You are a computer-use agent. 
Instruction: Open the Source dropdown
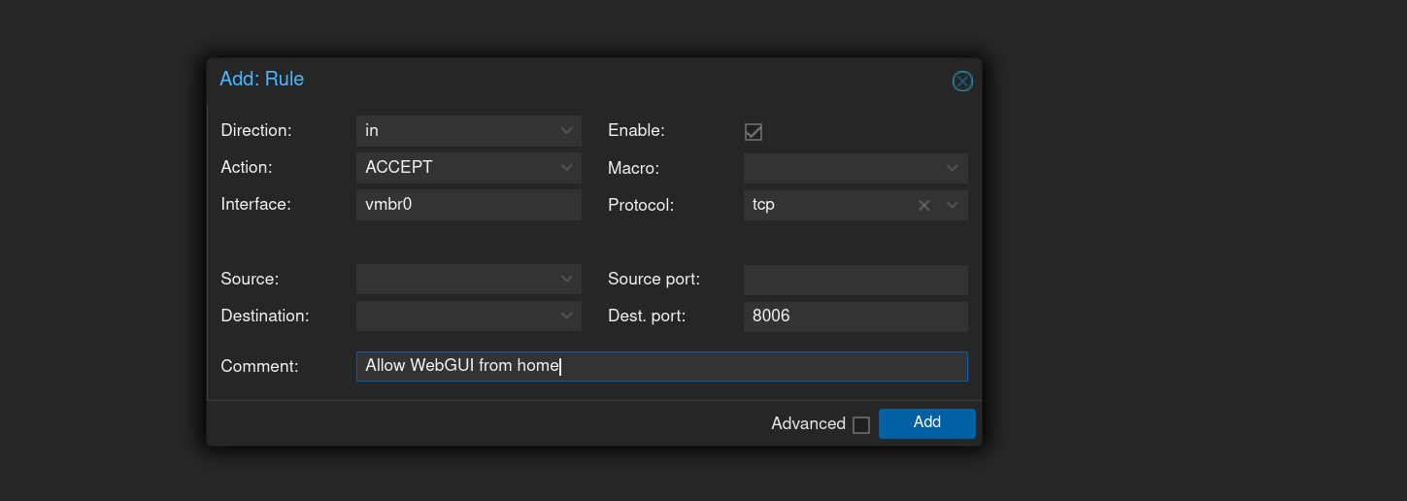[x=568, y=279]
